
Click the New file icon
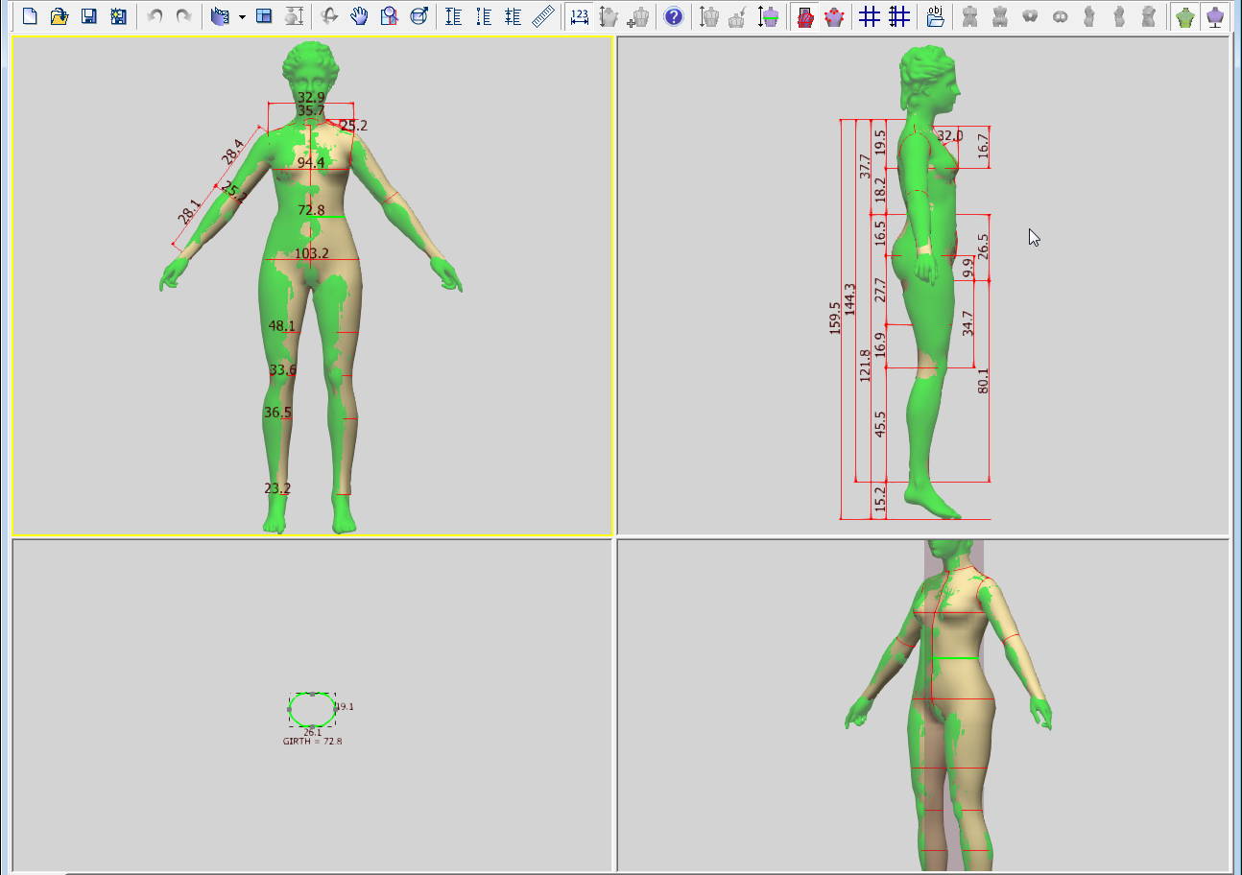point(30,16)
